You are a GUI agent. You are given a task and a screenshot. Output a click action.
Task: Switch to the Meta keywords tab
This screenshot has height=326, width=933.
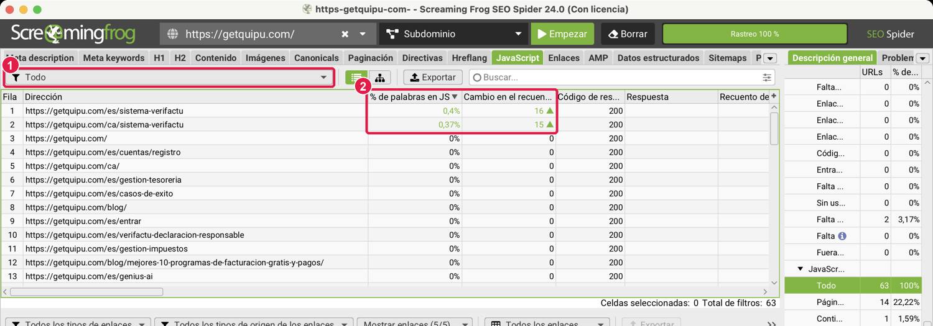point(113,58)
